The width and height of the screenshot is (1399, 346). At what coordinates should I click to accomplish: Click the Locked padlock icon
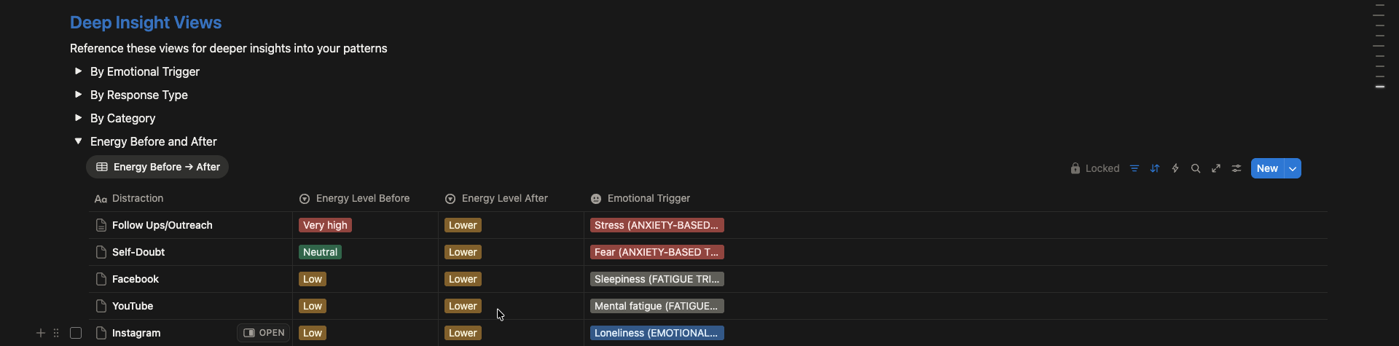pyautogui.click(x=1075, y=168)
